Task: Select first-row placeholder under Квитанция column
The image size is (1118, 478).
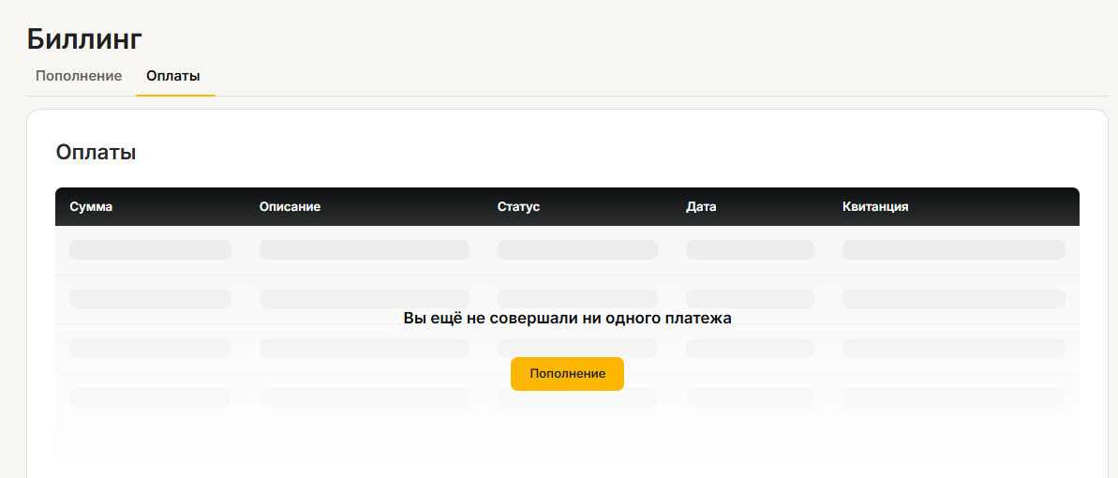Action: pyautogui.click(x=953, y=249)
